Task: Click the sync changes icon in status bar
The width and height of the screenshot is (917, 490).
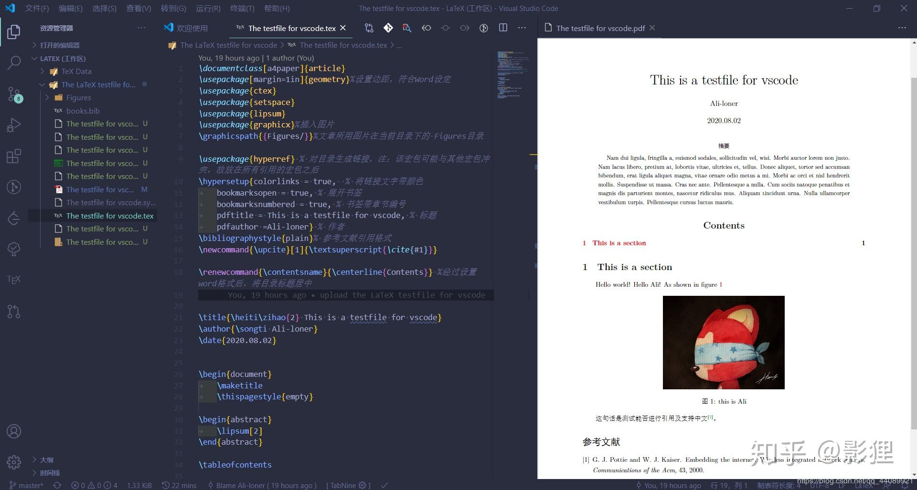Action: (57, 485)
